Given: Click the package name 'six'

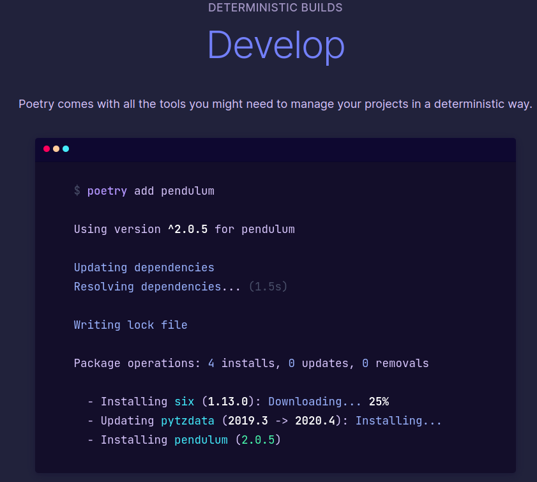Looking at the screenshot, I should pos(185,402).
